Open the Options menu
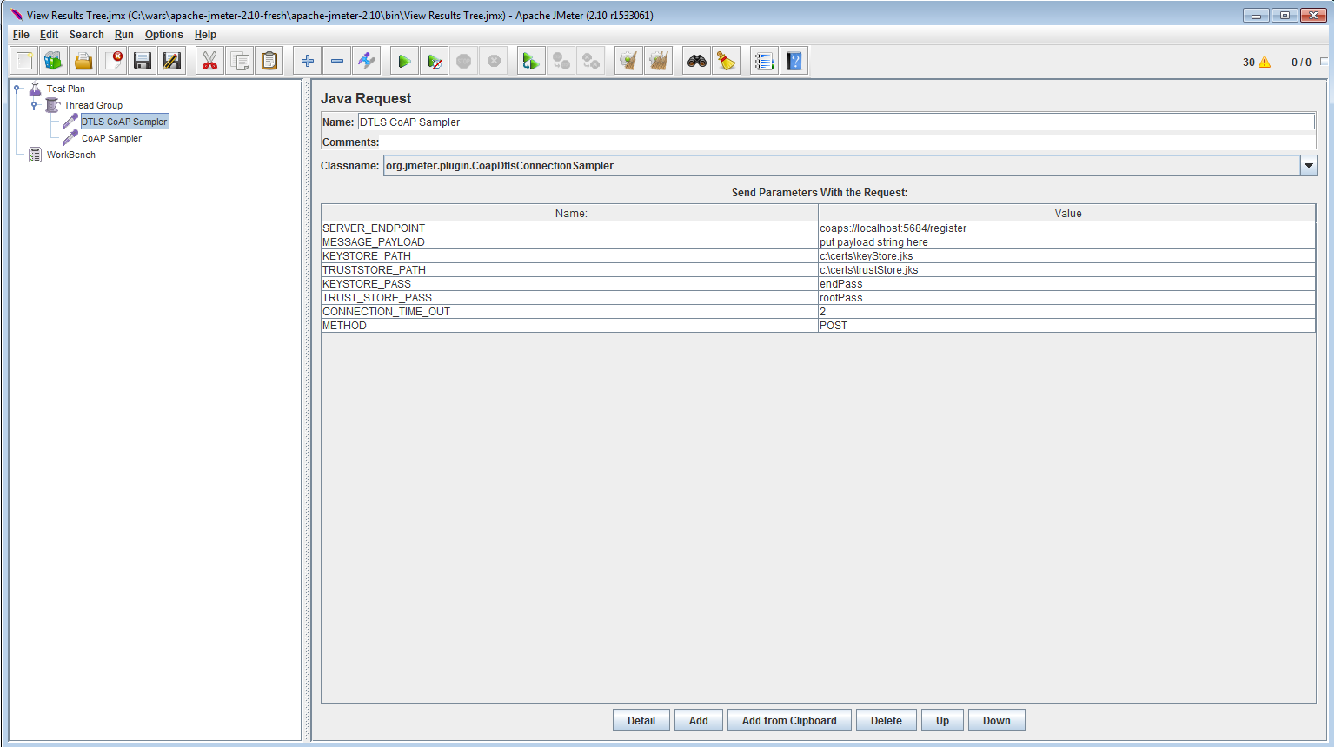 click(163, 35)
